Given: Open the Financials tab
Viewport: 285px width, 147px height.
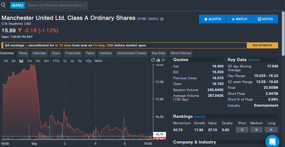Looking at the screenshot, I should tap(73, 53).
